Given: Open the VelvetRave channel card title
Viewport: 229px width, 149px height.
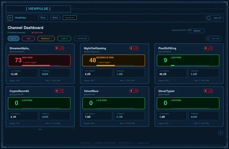Looking at the screenshot, I should pos(91,91).
